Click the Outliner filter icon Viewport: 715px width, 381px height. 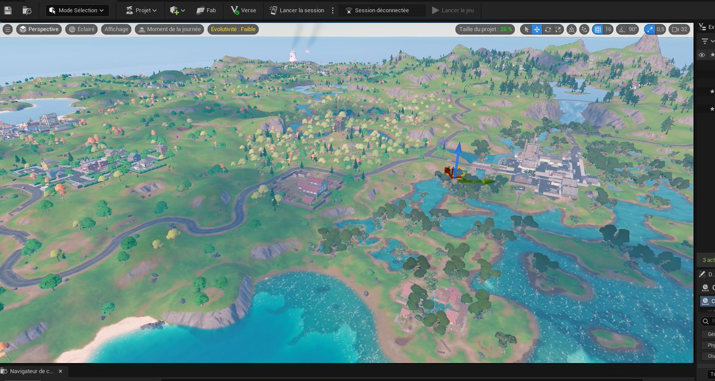(x=705, y=41)
